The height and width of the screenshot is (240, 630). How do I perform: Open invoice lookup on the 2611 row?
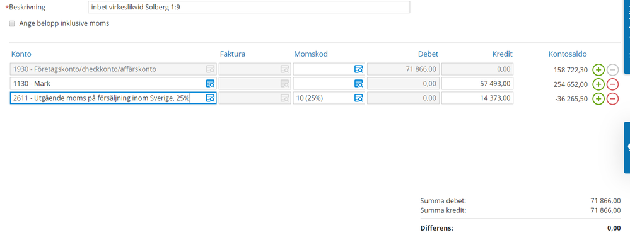284,98
